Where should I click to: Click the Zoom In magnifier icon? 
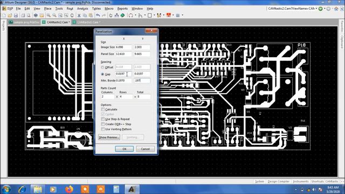pos(49,16)
